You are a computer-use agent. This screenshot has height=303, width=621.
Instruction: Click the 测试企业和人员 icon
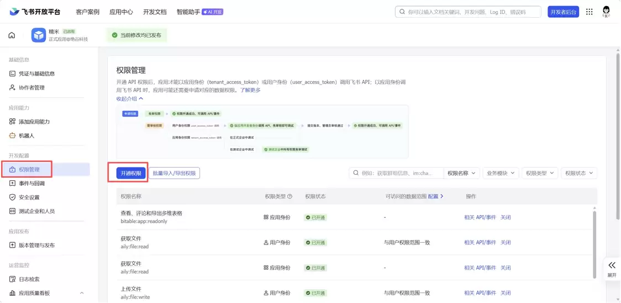click(x=12, y=211)
